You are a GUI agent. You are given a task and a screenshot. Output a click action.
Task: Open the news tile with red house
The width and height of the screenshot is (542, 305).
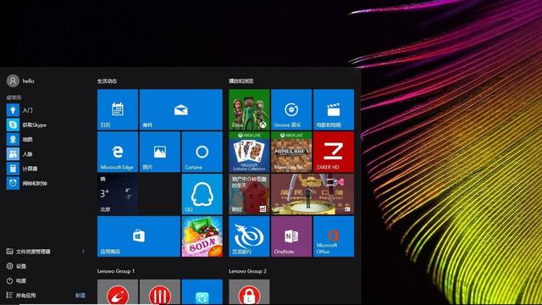tap(249, 194)
